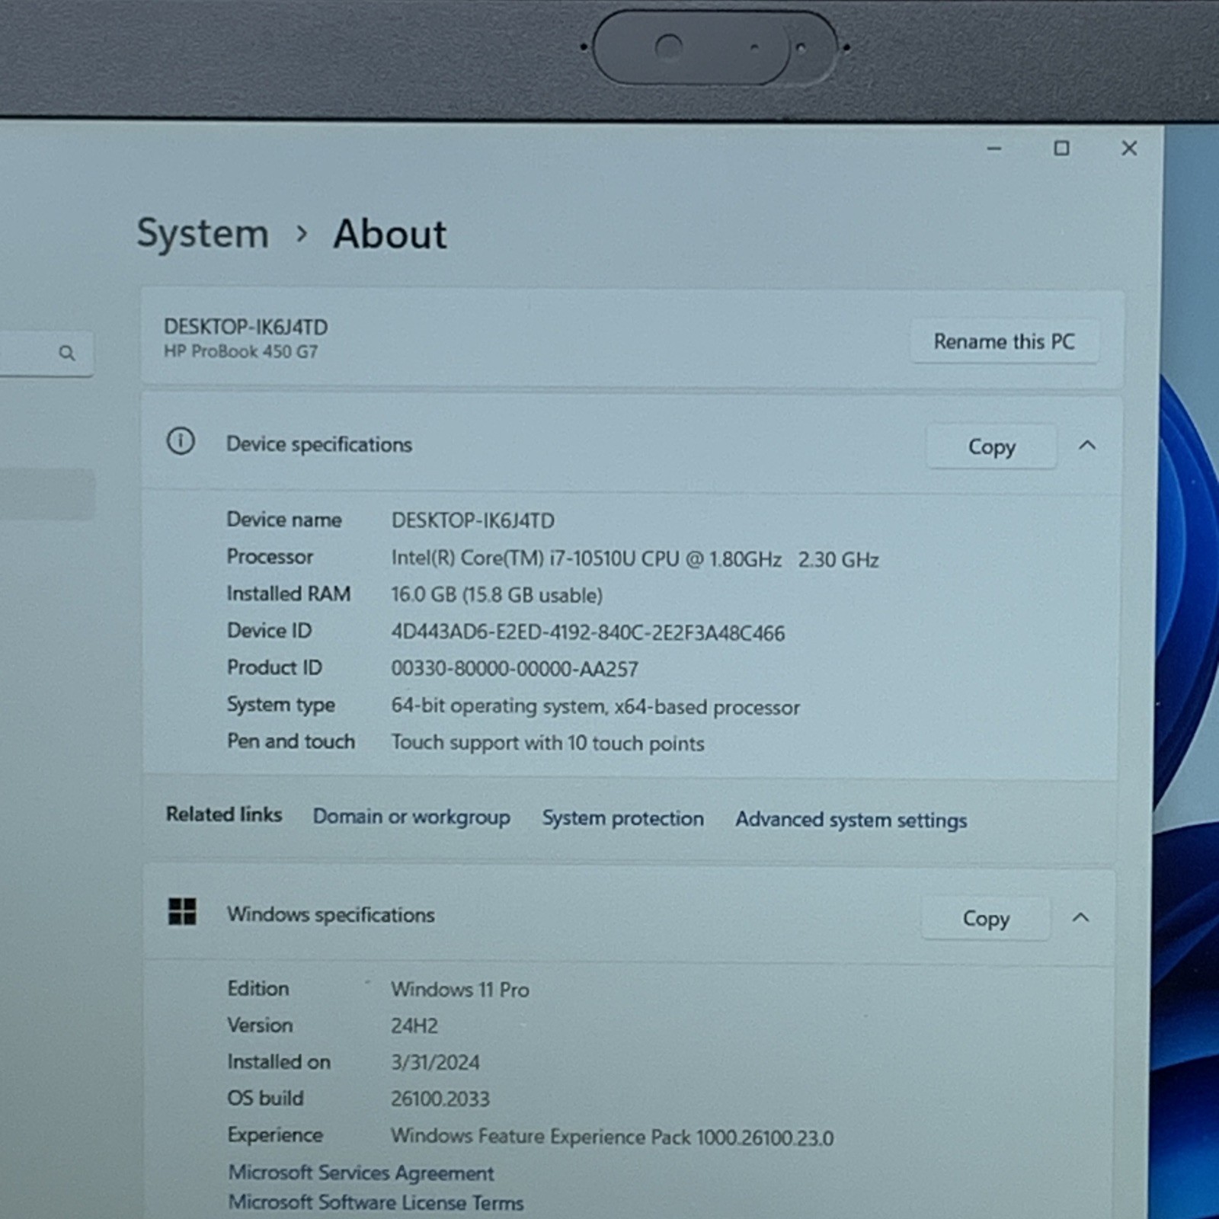Screen dimensions: 1219x1219
Task: Close the Settings window
Action: [x=1129, y=149]
